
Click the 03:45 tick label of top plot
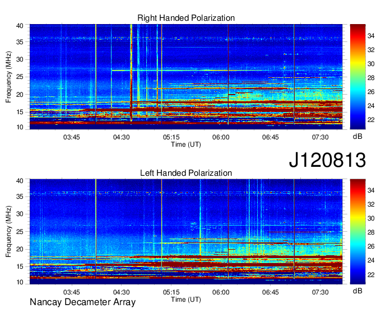point(72,137)
